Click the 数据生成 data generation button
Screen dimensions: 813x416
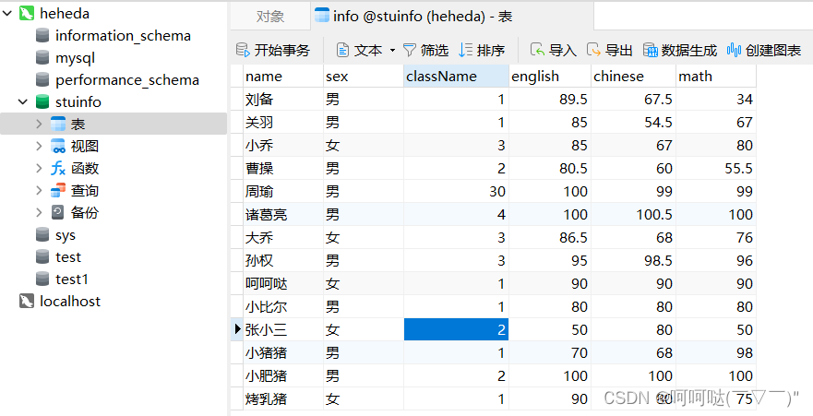[x=680, y=50]
